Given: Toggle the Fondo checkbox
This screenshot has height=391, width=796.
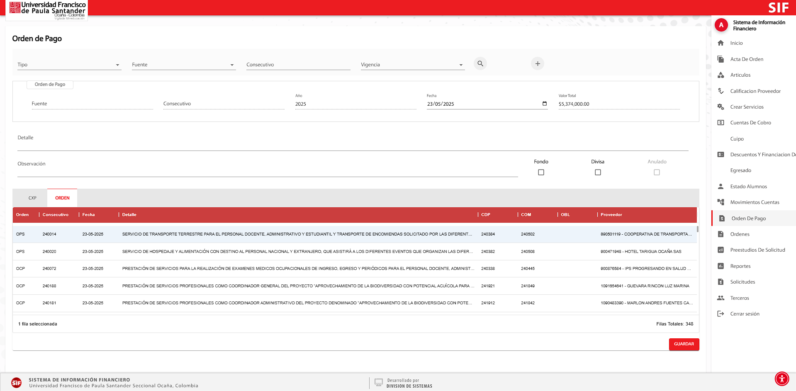Looking at the screenshot, I should (x=541, y=172).
